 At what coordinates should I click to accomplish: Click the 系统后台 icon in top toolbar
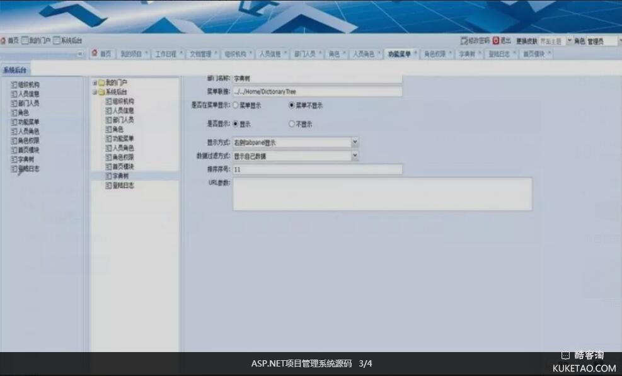(x=56, y=40)
